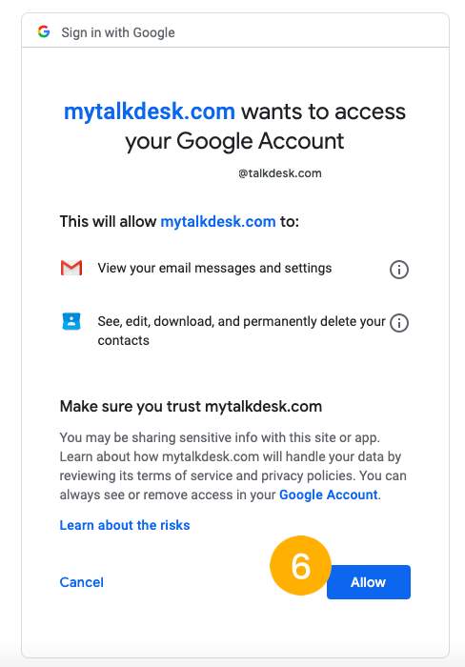
Task: Click the Gmail envelope icon
Action: pos(71,268)
